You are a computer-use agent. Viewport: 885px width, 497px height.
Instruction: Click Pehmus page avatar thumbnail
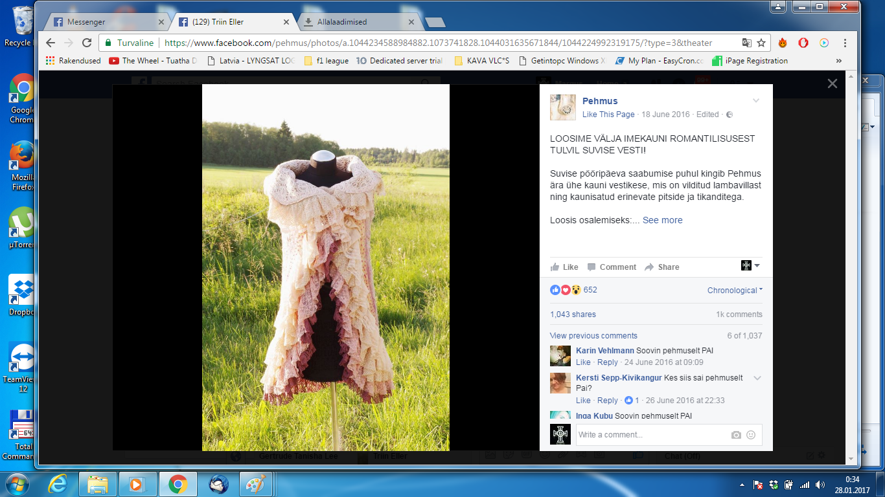coord(563,107)
